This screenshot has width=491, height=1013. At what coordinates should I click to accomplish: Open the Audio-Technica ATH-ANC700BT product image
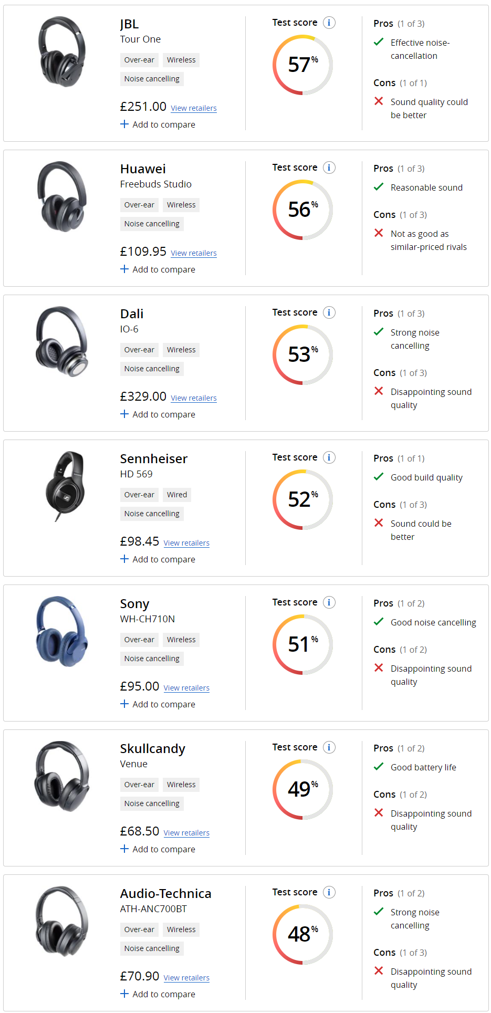(x=62, y=921)
